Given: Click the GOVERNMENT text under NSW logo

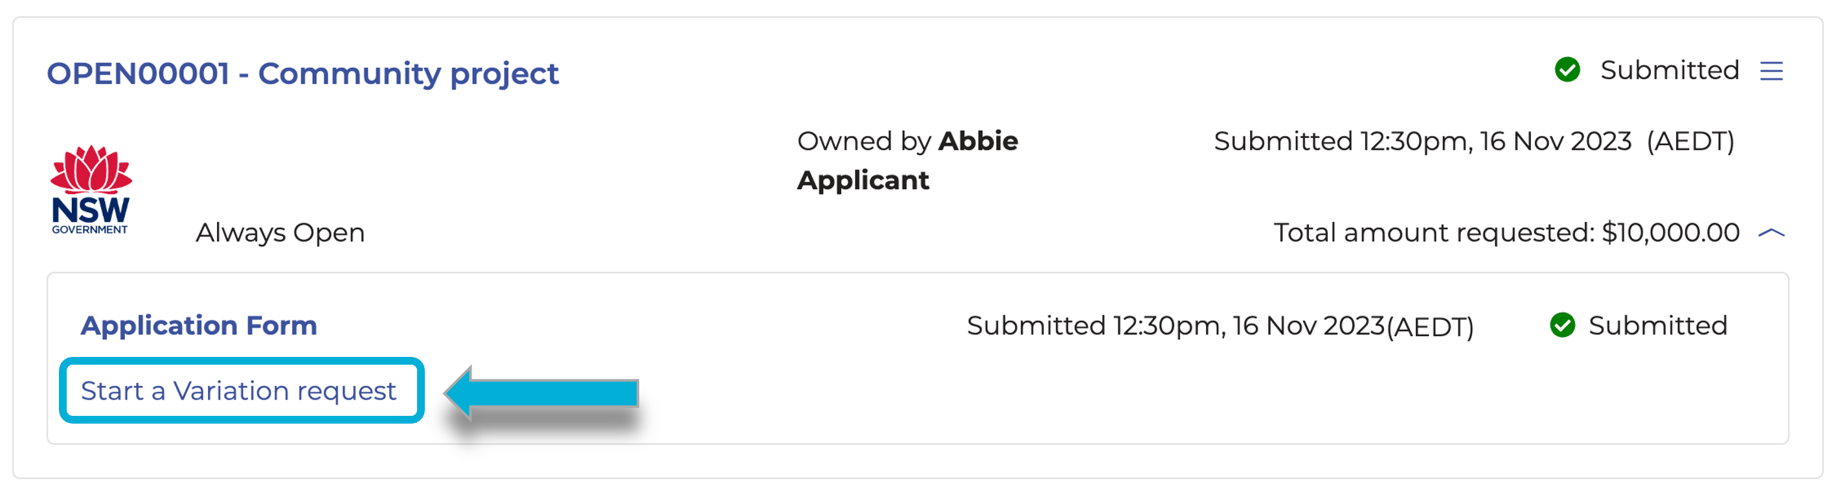Looking at the screenshot, I should coord(90,230).
